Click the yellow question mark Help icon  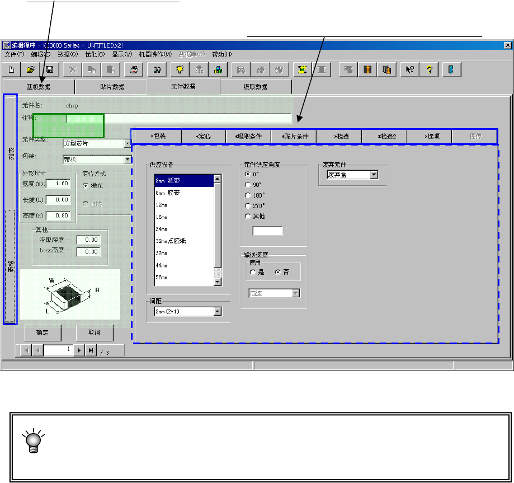click(x=430, y=69)
